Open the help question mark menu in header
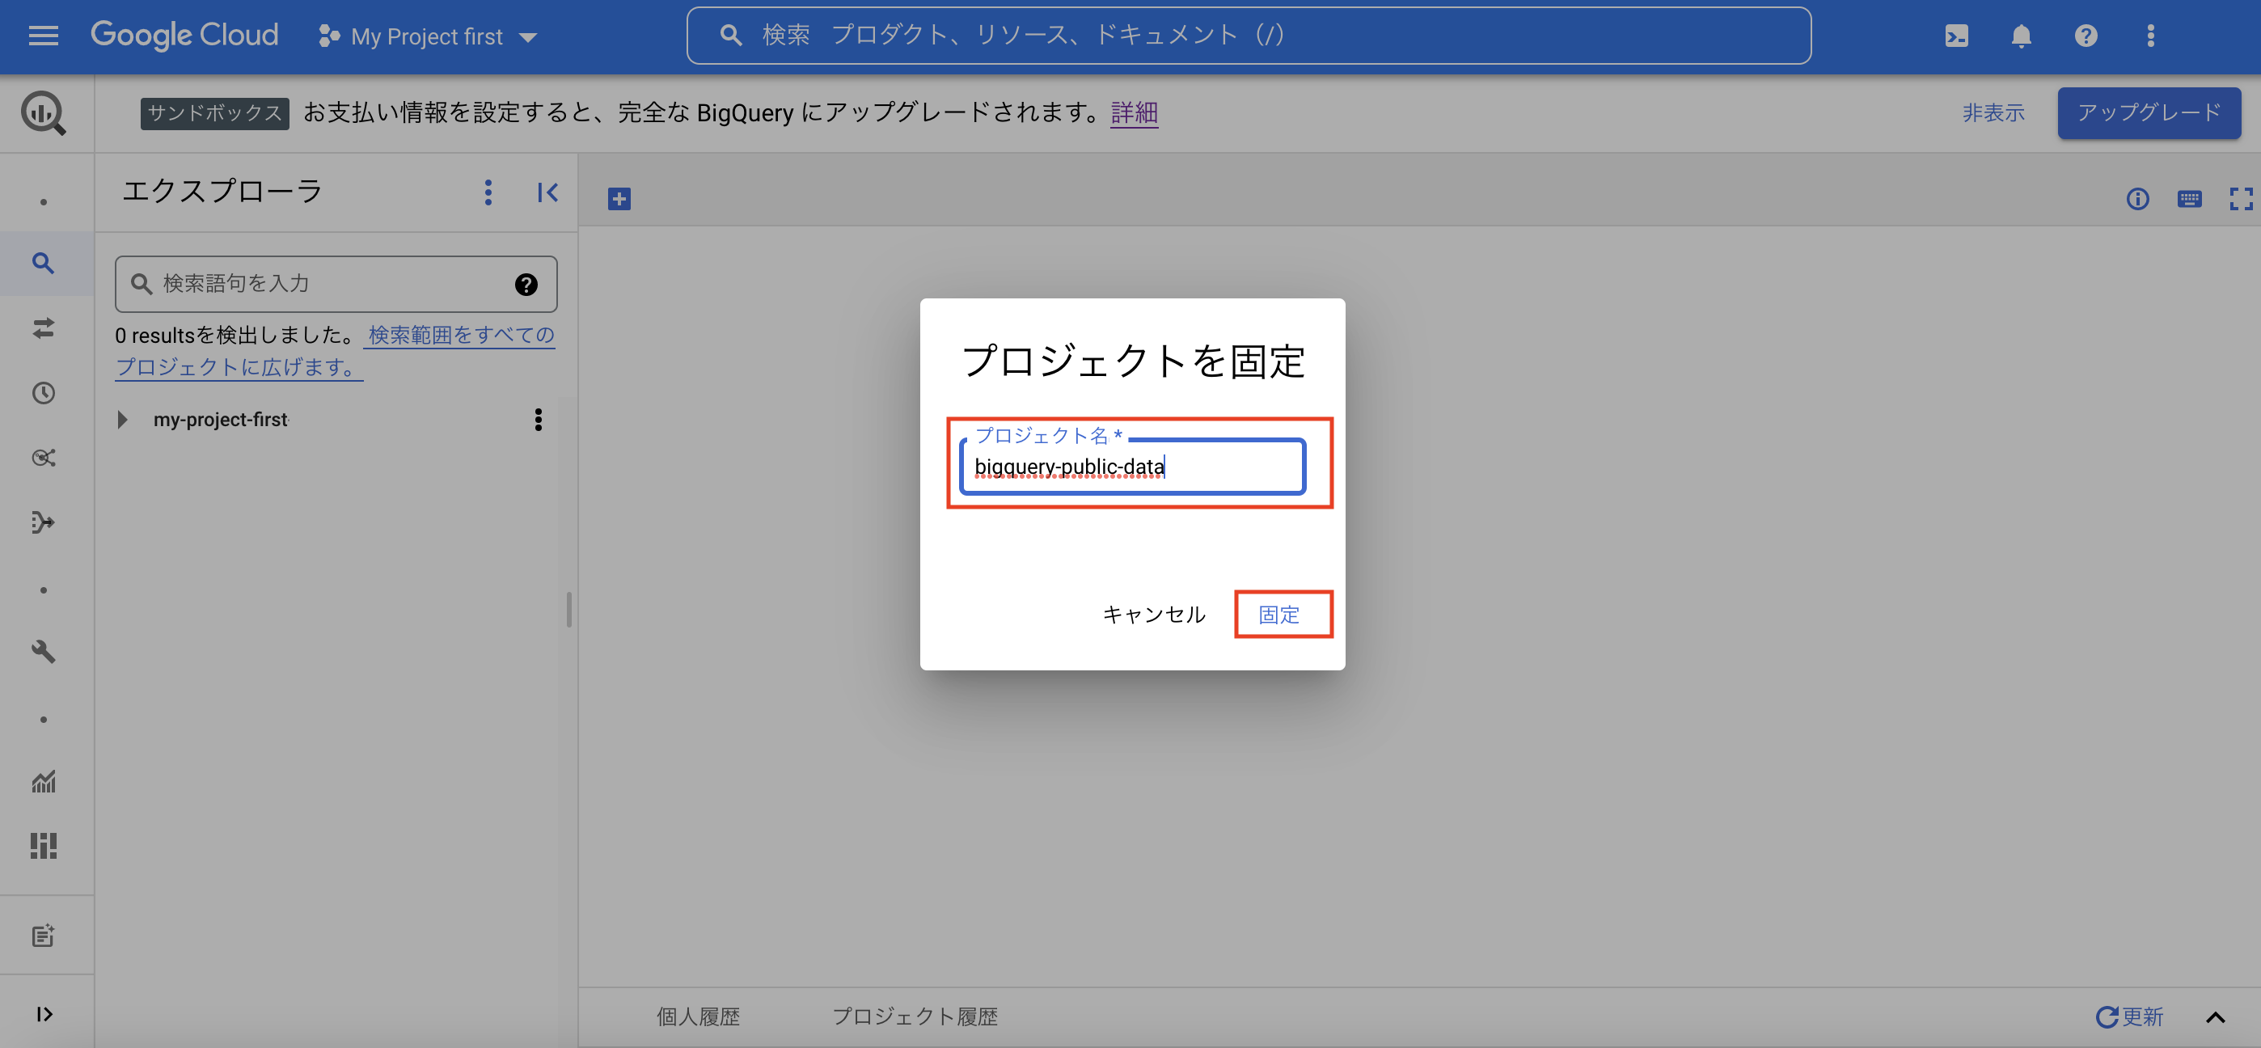 tap(2086, 36)
